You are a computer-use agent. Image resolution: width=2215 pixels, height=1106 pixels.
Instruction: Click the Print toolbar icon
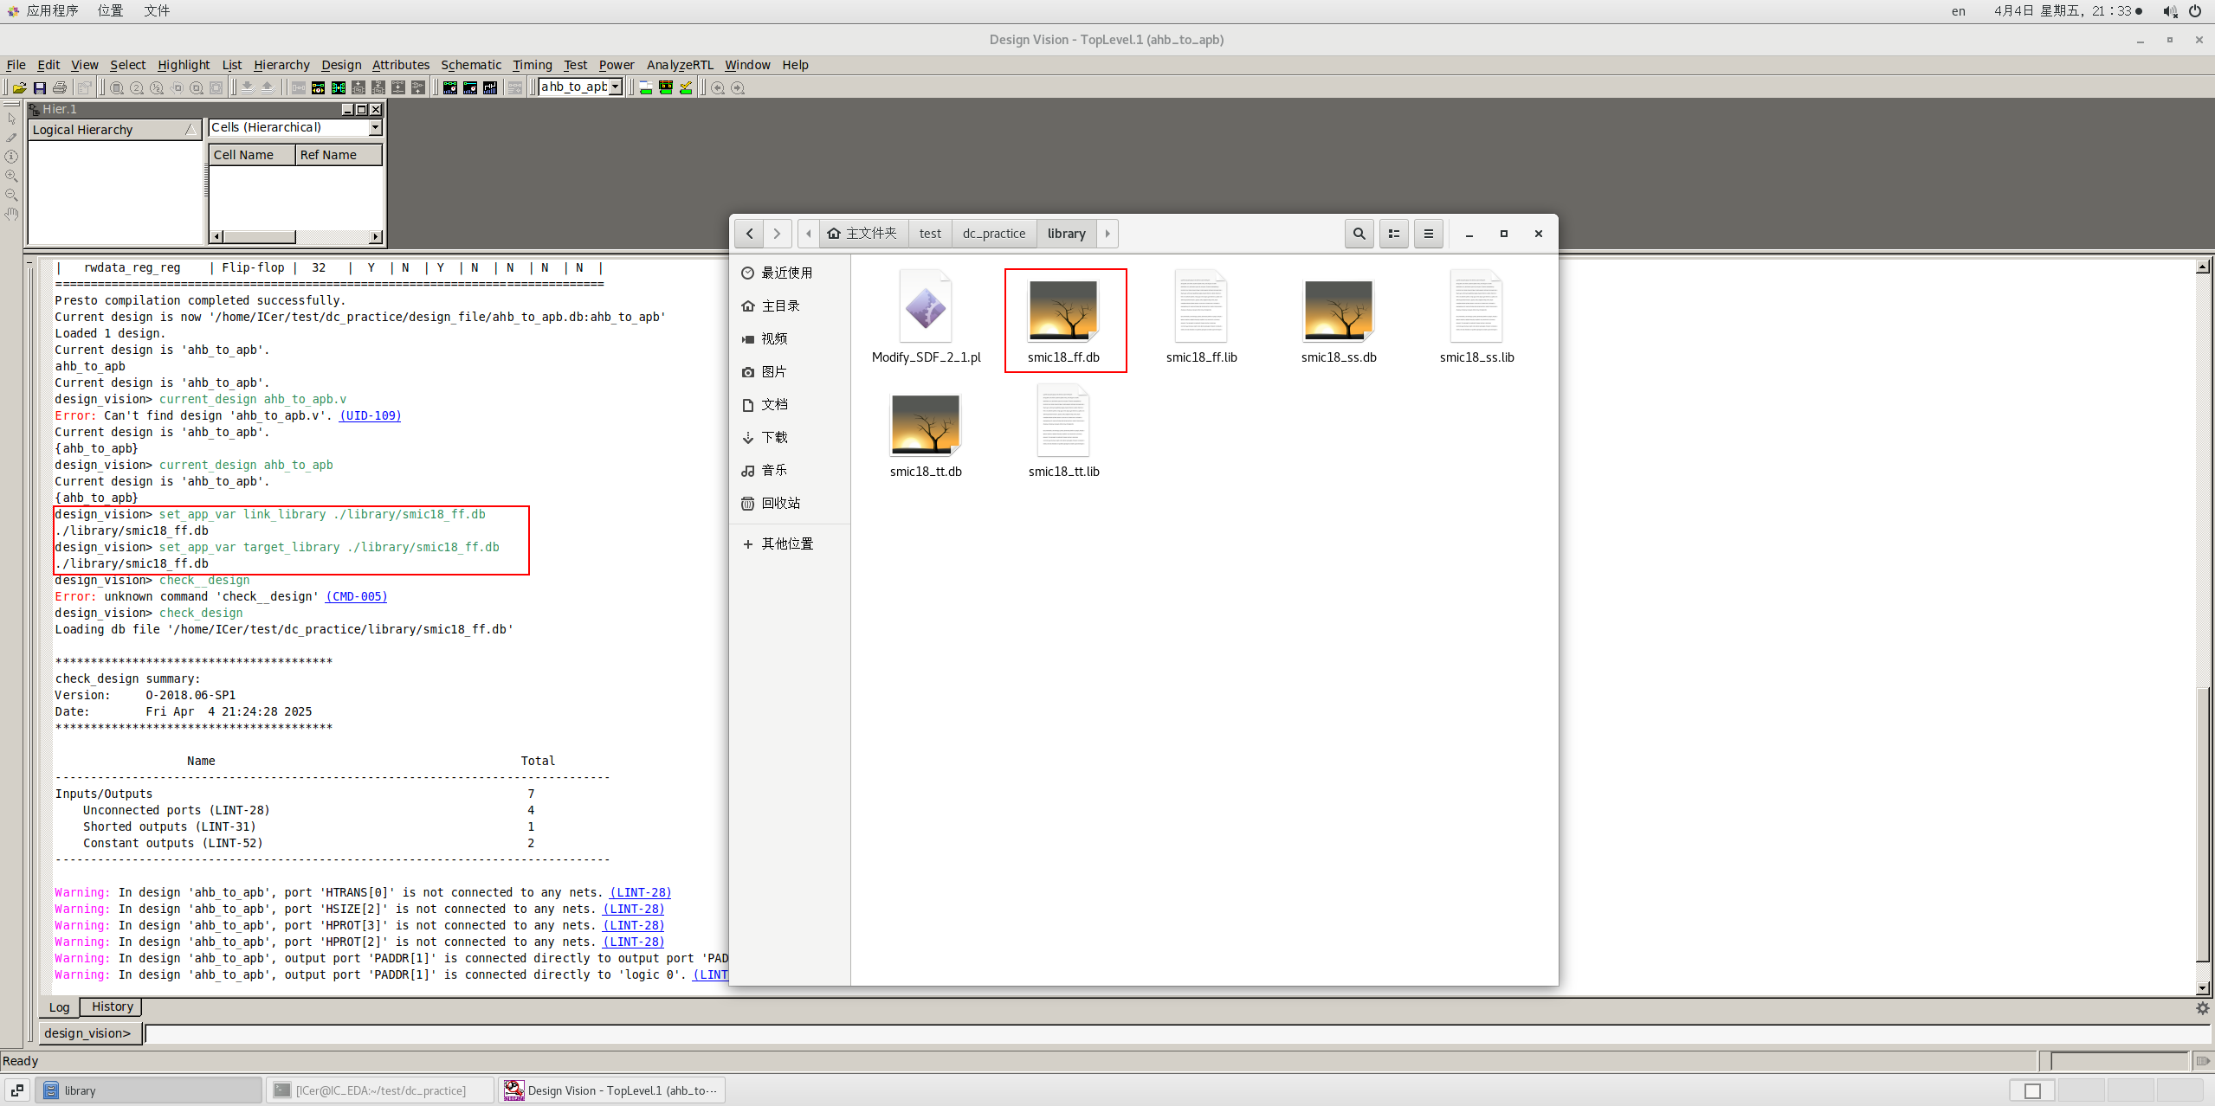[x=60, y=87]
